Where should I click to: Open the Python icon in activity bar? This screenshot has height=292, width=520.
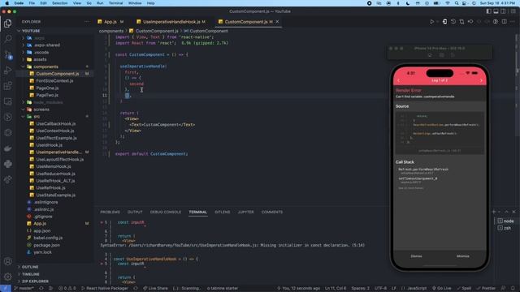pyautogui.click(x=7, y=164)
